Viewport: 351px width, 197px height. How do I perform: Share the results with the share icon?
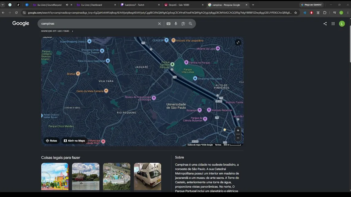[325, 24]
